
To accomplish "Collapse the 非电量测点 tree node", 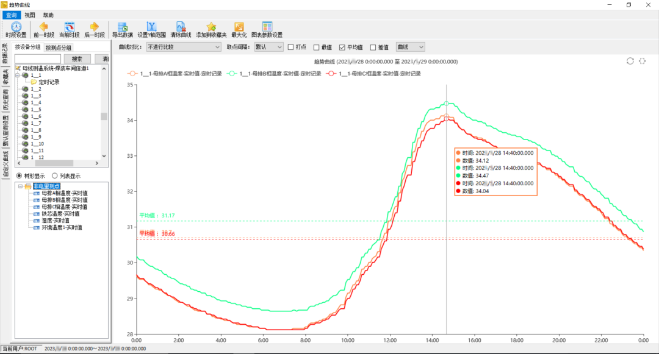I will (x=20, y=186).
